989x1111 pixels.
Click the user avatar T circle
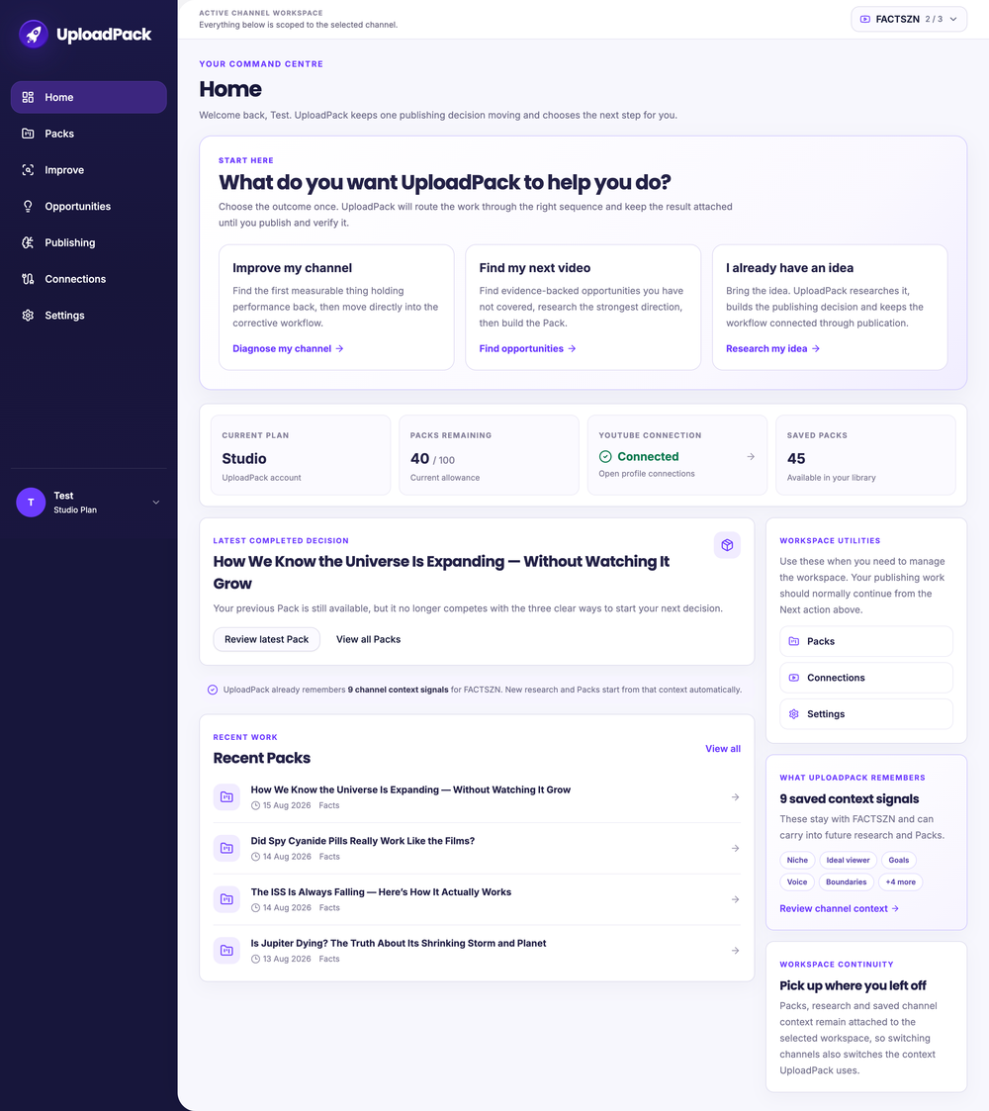(x=31, y=503)
